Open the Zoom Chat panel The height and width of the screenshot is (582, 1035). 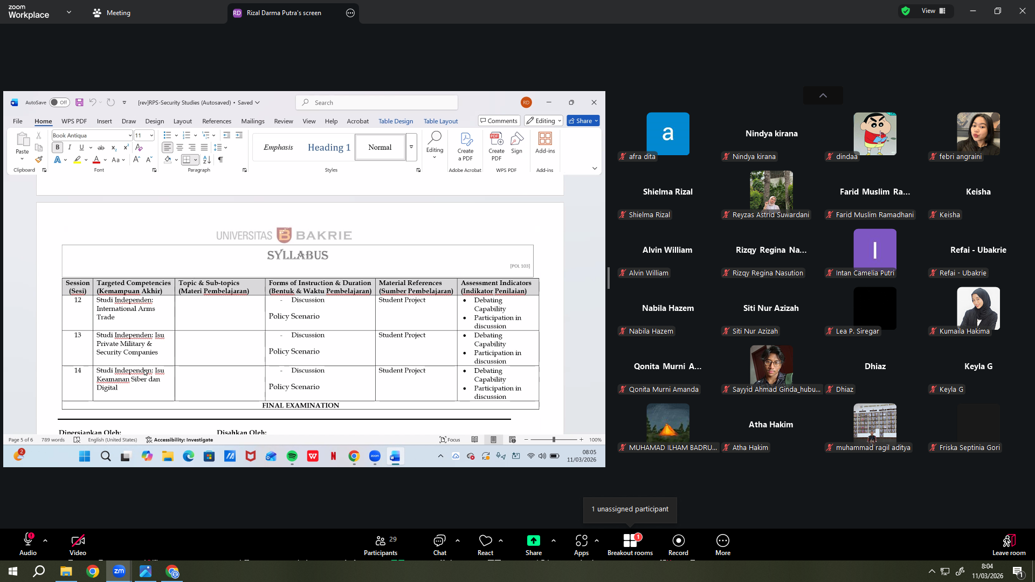coord(440,544)
